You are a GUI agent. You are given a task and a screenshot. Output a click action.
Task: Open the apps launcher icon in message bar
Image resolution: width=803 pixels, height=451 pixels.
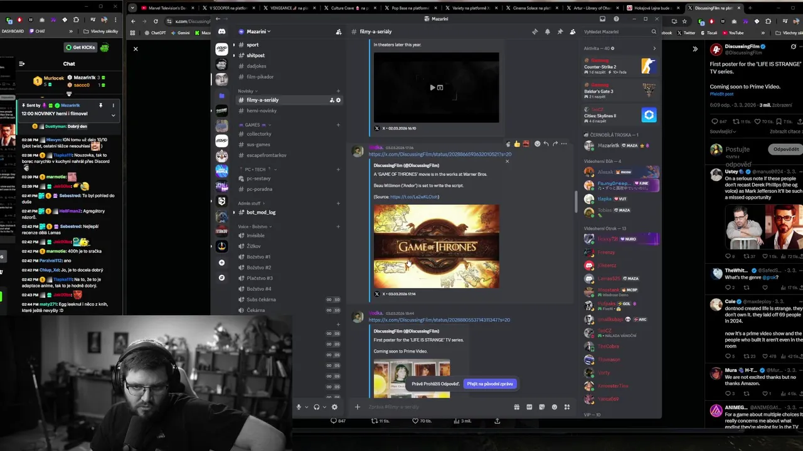567,407
